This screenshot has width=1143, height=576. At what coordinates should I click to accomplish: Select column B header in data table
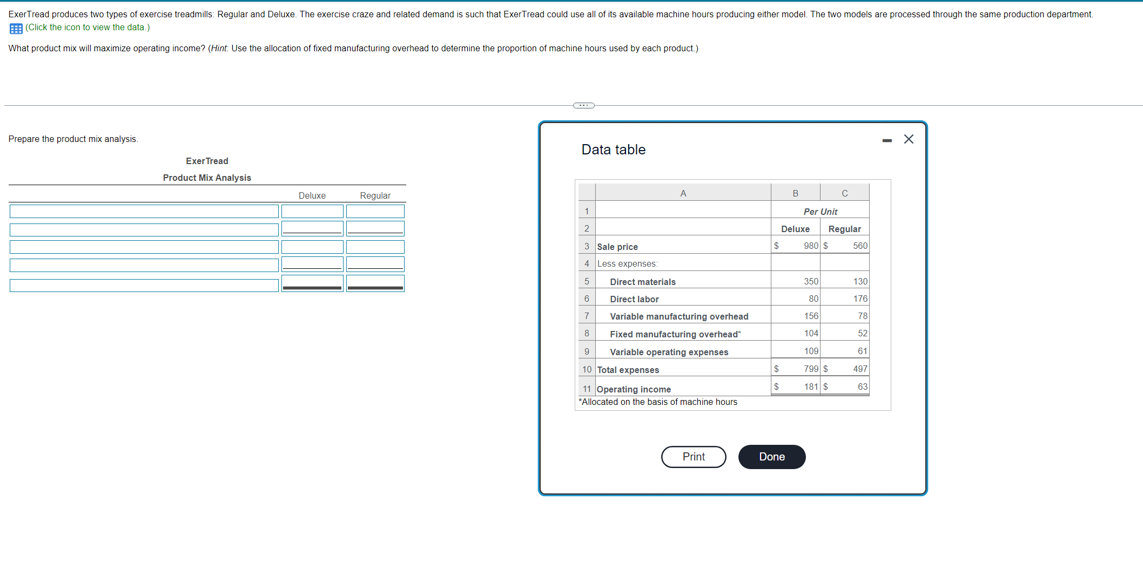click(795, 193)
